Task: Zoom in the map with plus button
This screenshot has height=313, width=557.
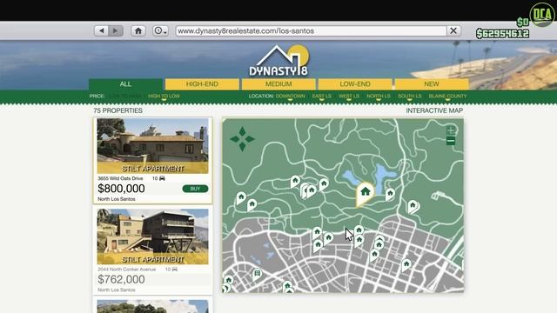Action: click(x=451, y=130)
